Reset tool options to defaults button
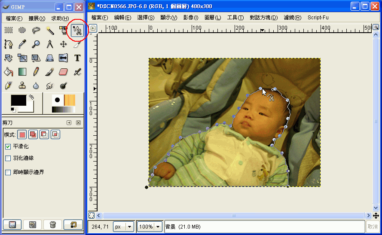 [73, 225]
